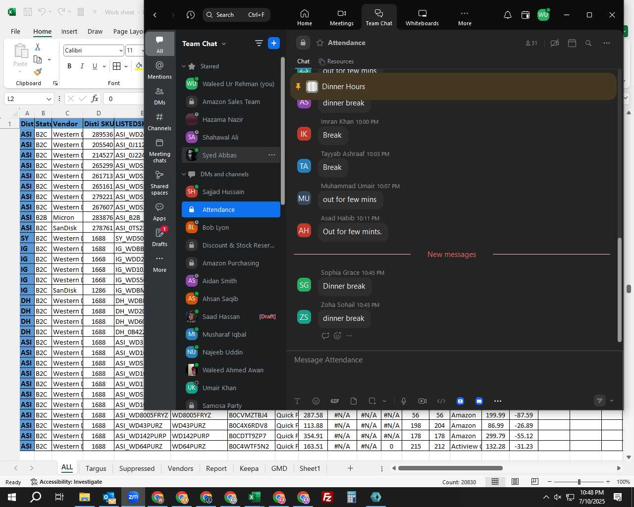Reply to Zoha Sohail's dinner break message
Screen dimensions: 634x507
325,335
